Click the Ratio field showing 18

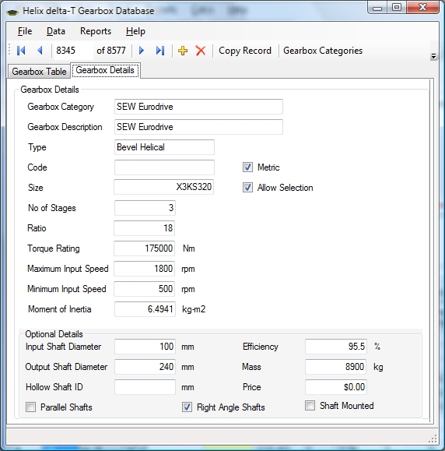pyautogui.click(x=144, y=228)
